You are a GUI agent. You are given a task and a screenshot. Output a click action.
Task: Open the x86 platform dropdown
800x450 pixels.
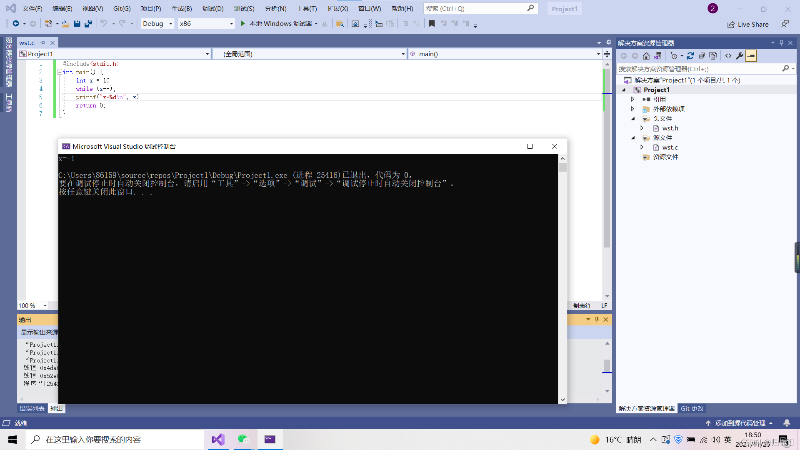tap(206, 24)
